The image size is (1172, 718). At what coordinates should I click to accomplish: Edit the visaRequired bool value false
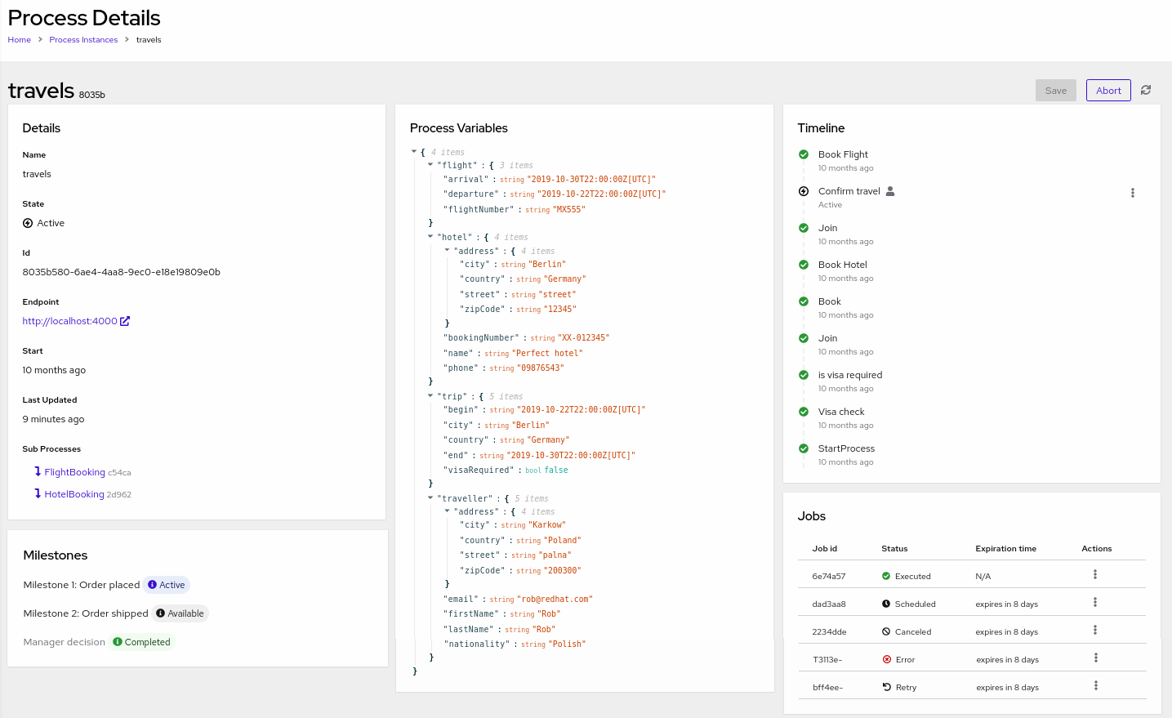coord(556,470)
